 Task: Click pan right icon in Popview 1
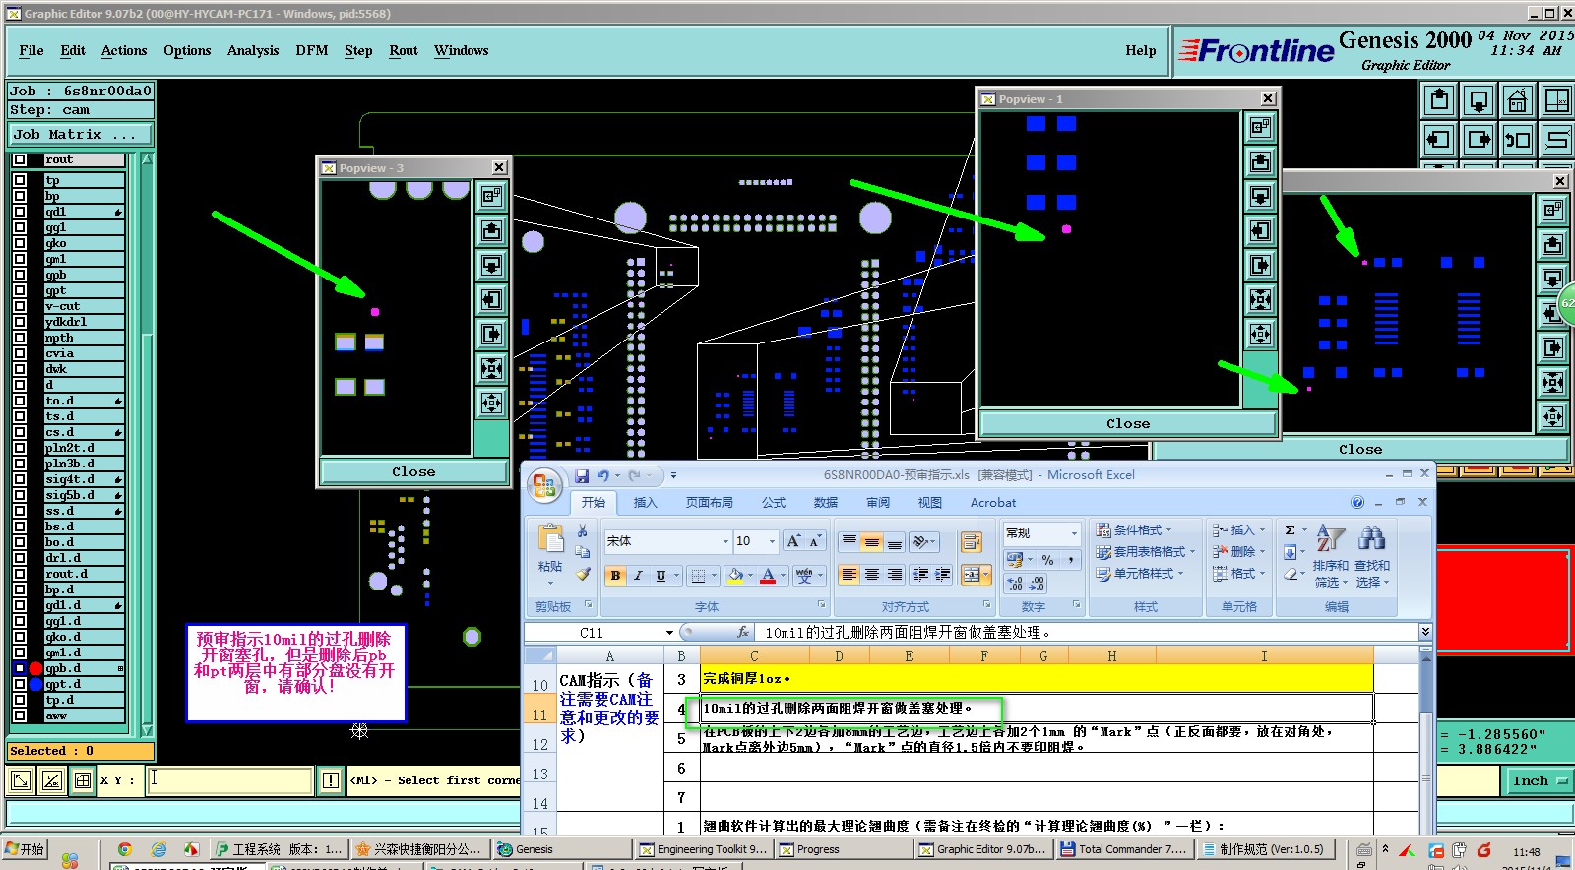(1260, 266)
